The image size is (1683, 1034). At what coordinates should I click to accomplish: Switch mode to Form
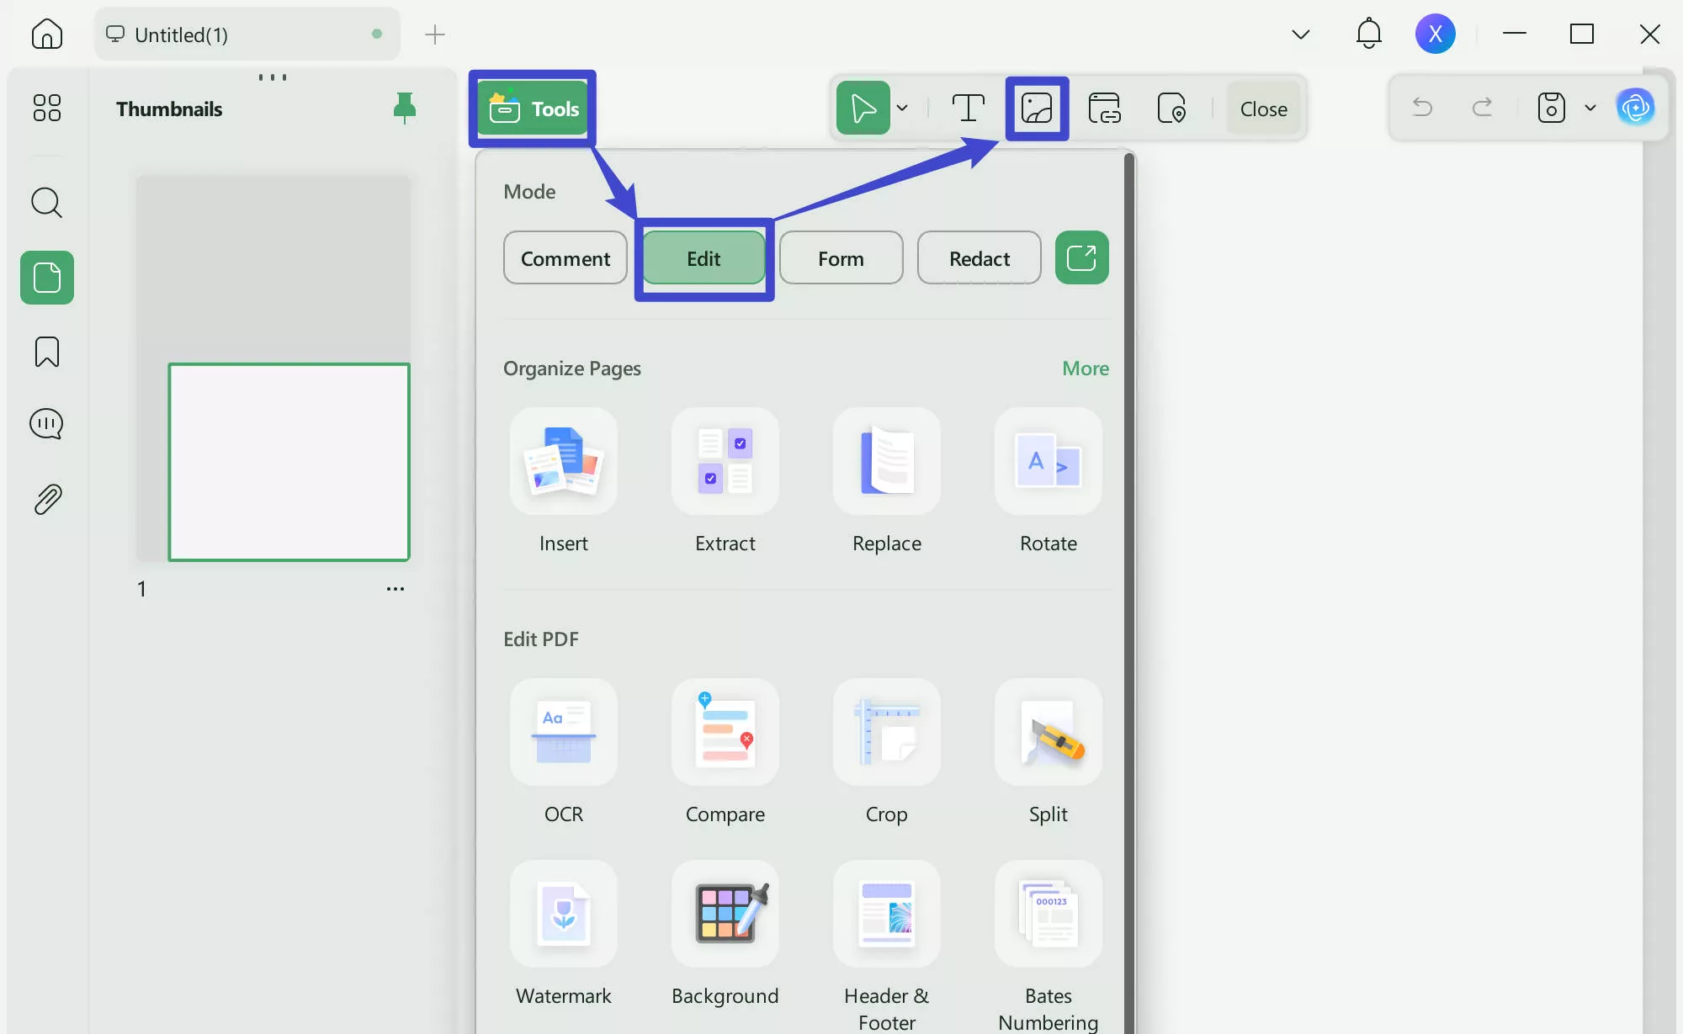(x=841, y=258)
